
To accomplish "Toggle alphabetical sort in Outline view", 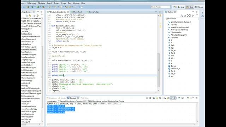I will pyautogui.click(x=182, y=16).
